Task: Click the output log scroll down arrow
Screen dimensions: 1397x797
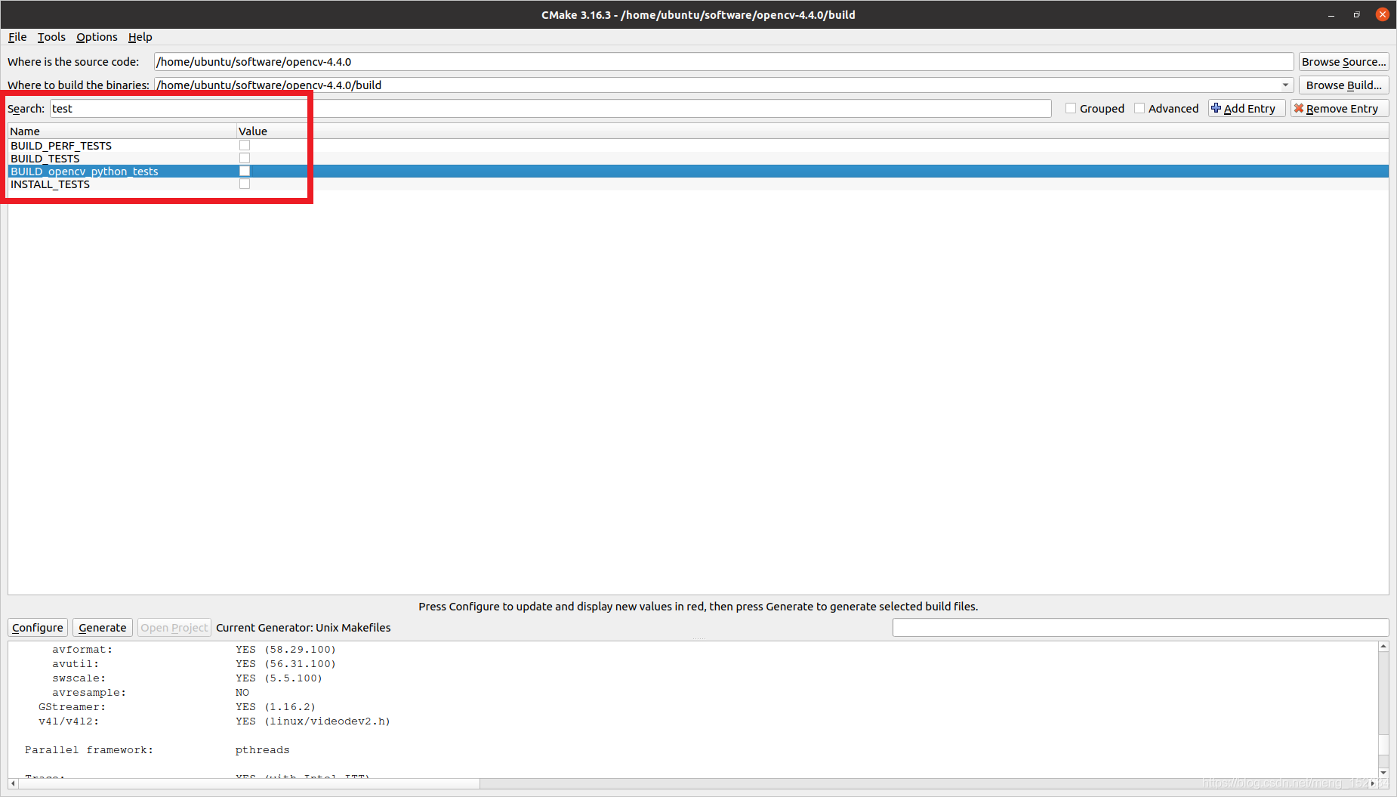Action: (1383, 772)
